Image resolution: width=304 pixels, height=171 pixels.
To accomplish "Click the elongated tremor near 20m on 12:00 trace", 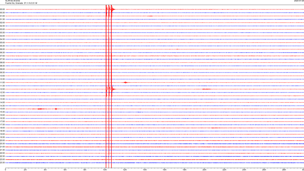I will click(x=207, y=89).
